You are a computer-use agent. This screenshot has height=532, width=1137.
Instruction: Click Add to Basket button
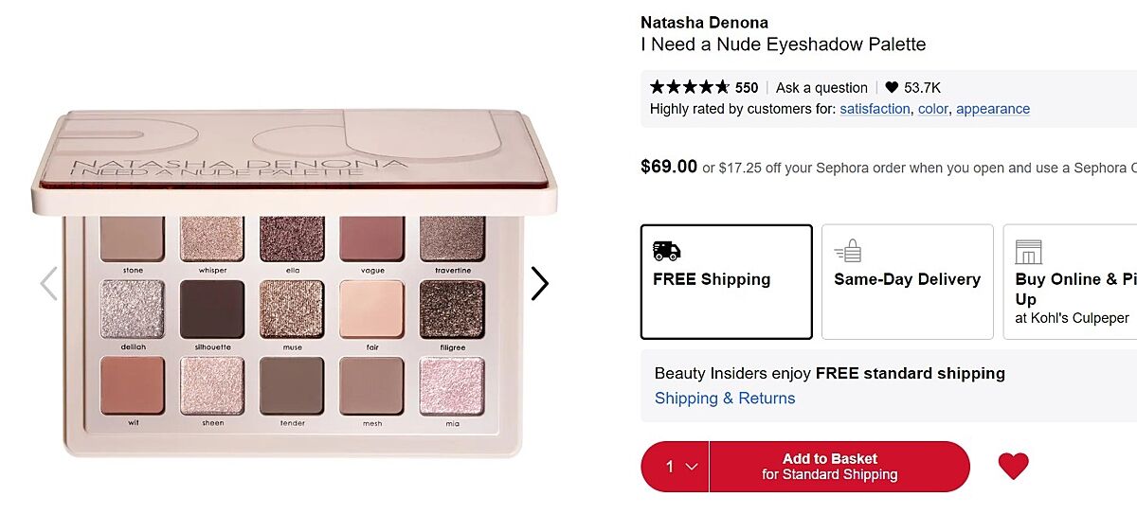[839, 467]
